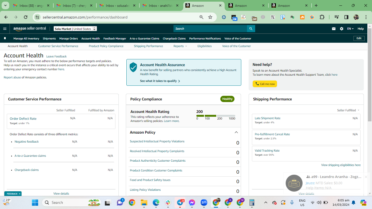Open See what it takes to qualify
This screenshot has width=372, height=209.
click(160, 81)
